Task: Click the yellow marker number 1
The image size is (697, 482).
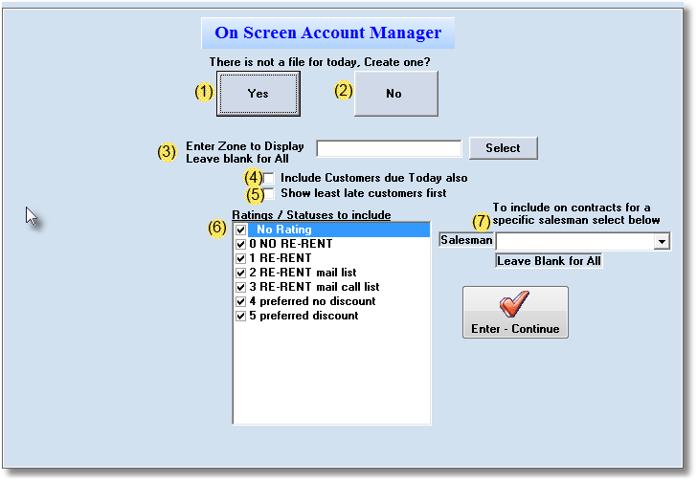Action: [204, 93]
